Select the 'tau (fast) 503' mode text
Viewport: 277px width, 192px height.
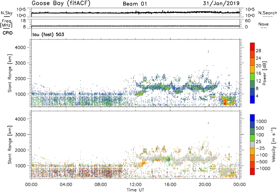tap(48, 34)
